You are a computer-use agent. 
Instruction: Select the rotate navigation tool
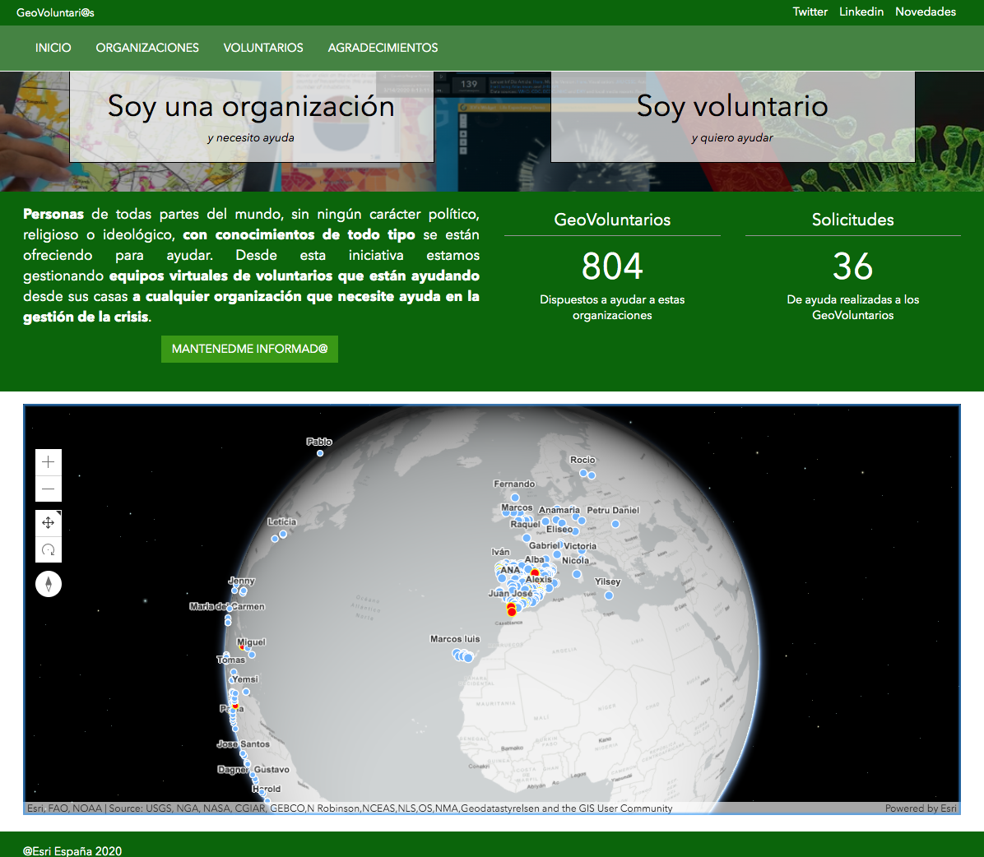point(49,549)
